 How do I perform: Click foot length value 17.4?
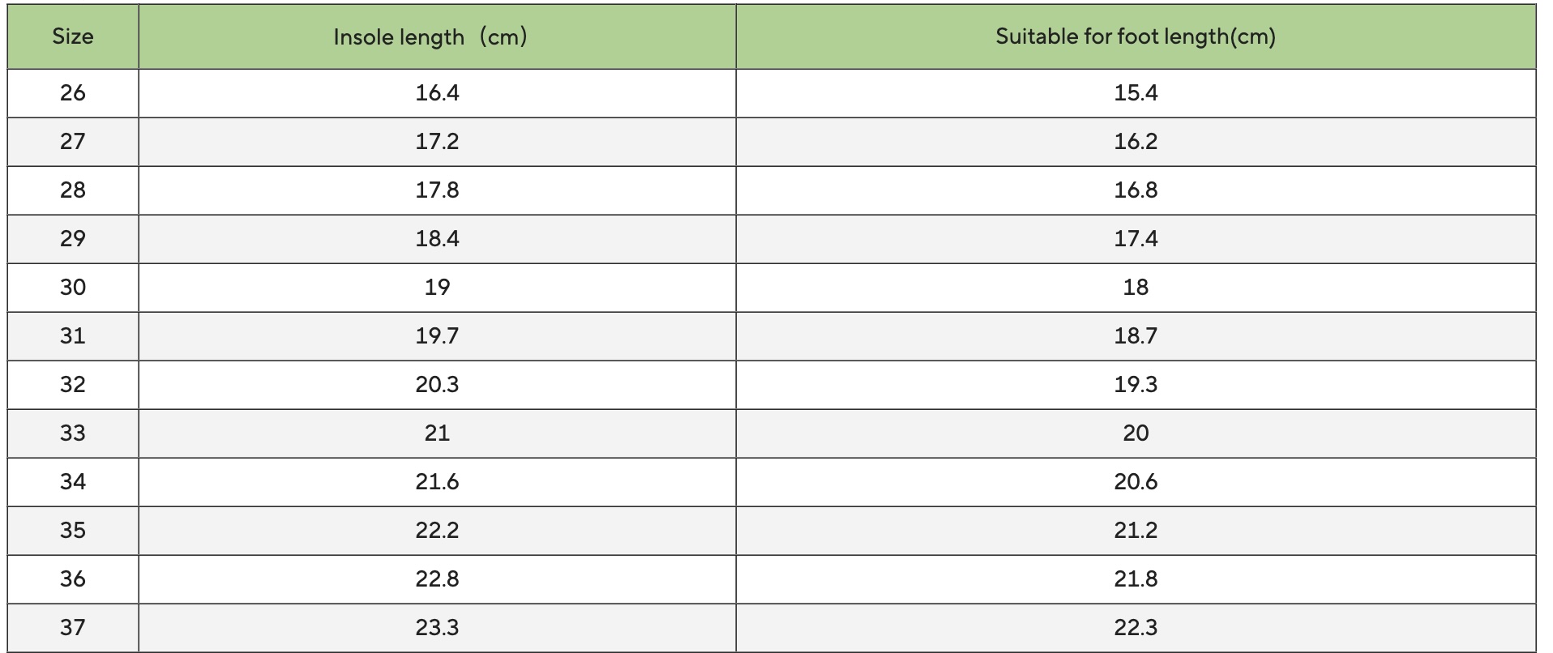coord(1136,239)
